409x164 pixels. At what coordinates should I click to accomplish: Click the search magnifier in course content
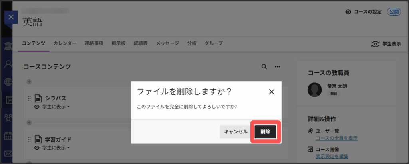tap(264, 67)
